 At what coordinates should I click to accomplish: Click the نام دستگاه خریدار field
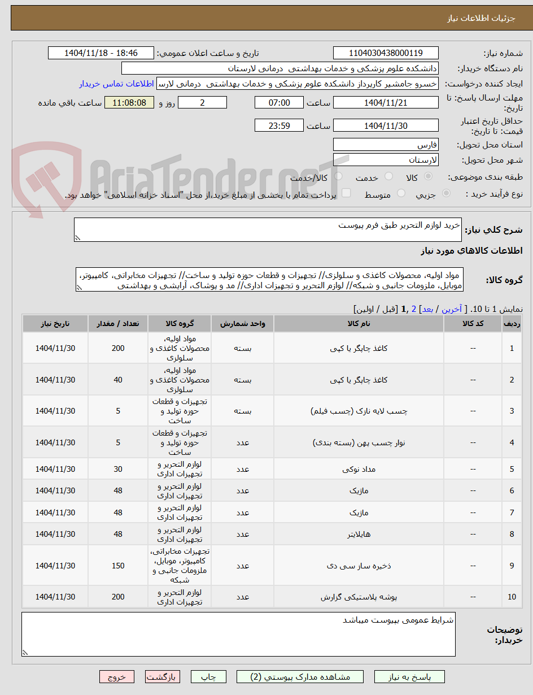(280, 68)
